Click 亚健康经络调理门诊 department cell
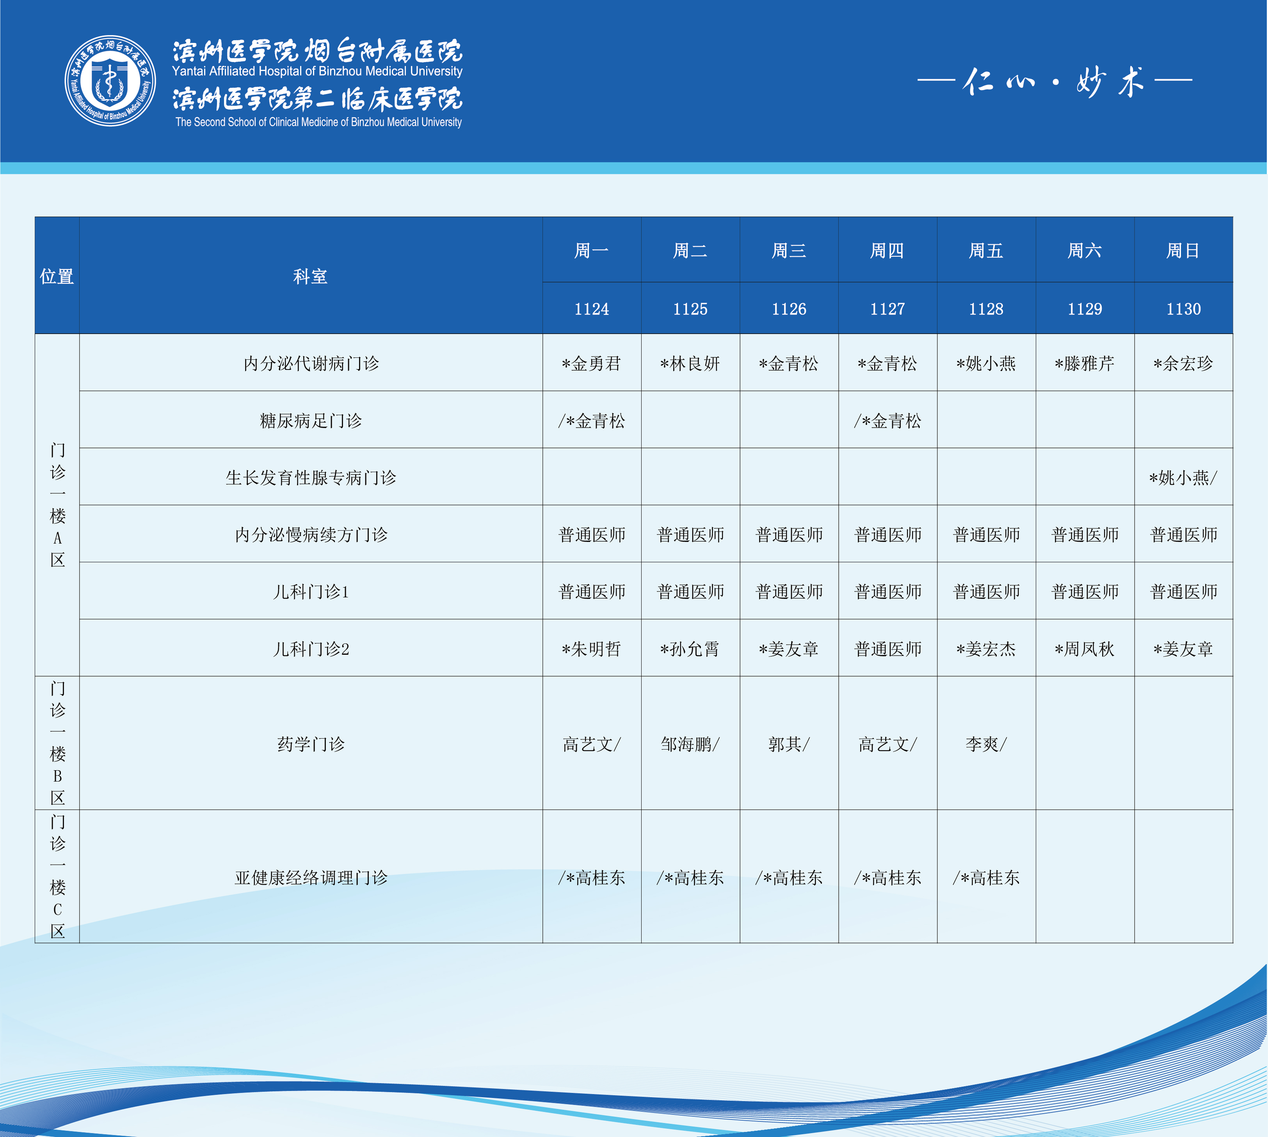The width and height of the screenshot is (1268, 1137). (x=311, y=878)
